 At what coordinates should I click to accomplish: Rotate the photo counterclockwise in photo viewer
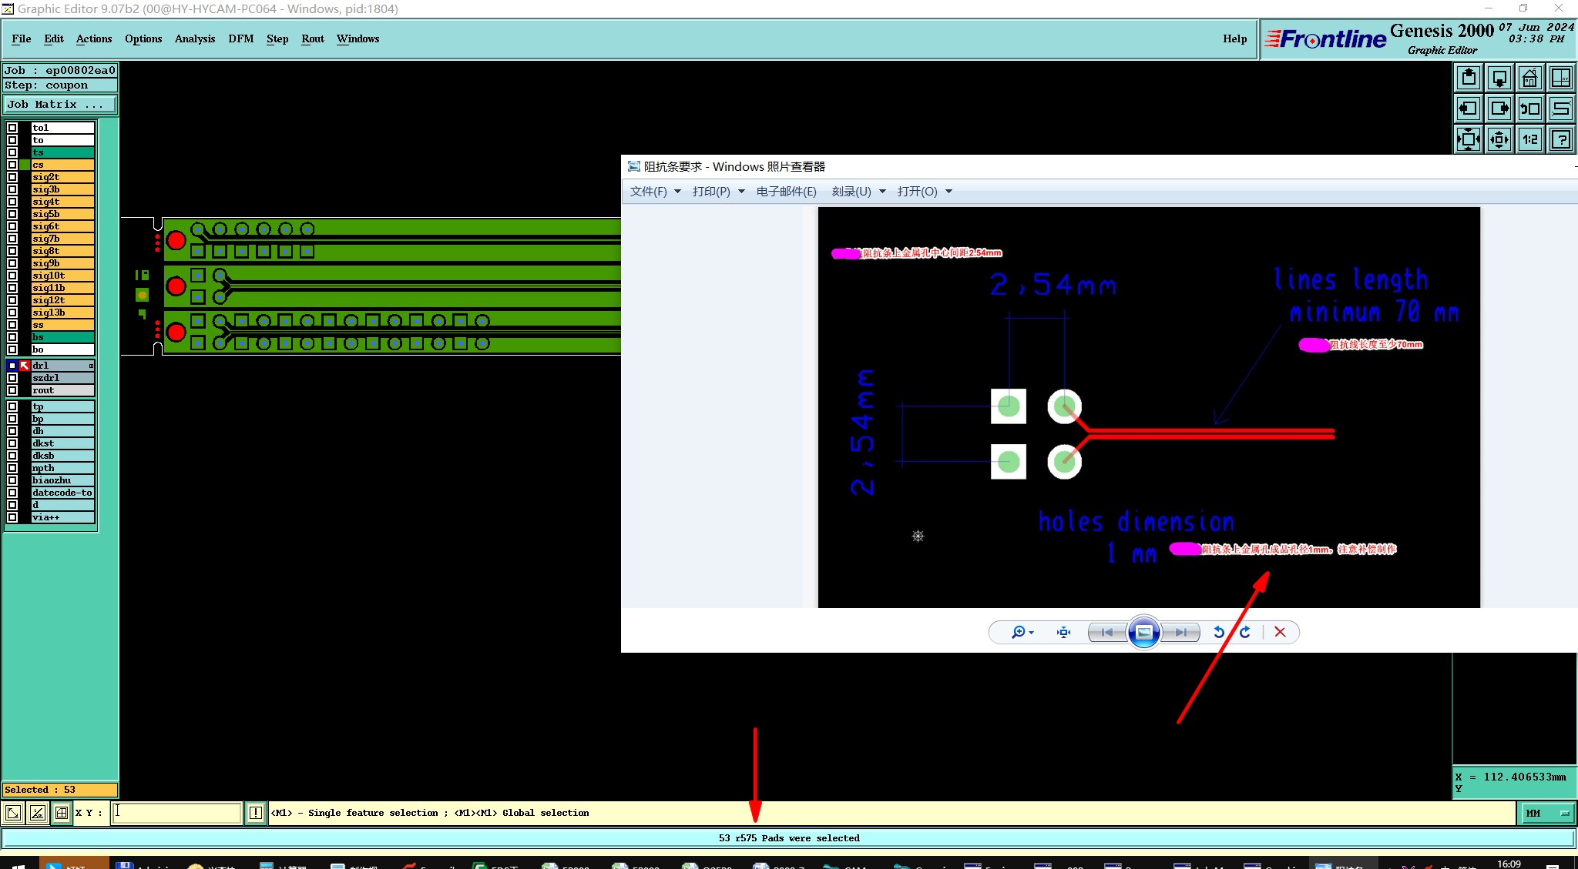tap(1218, 632)
